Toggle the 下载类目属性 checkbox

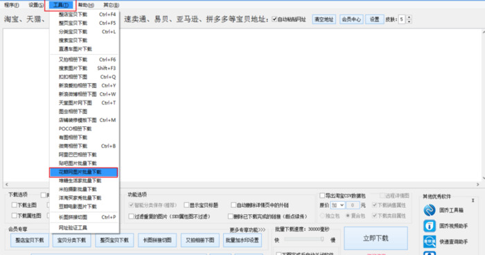(375, 216)
